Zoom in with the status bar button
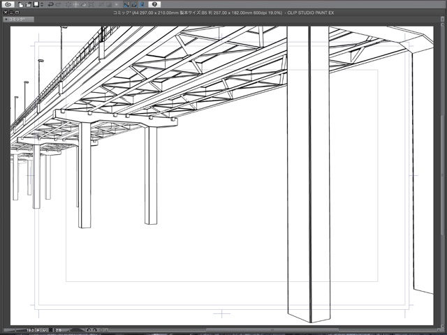This screenshot has width=447, height=335. click(x=44, y=330)
